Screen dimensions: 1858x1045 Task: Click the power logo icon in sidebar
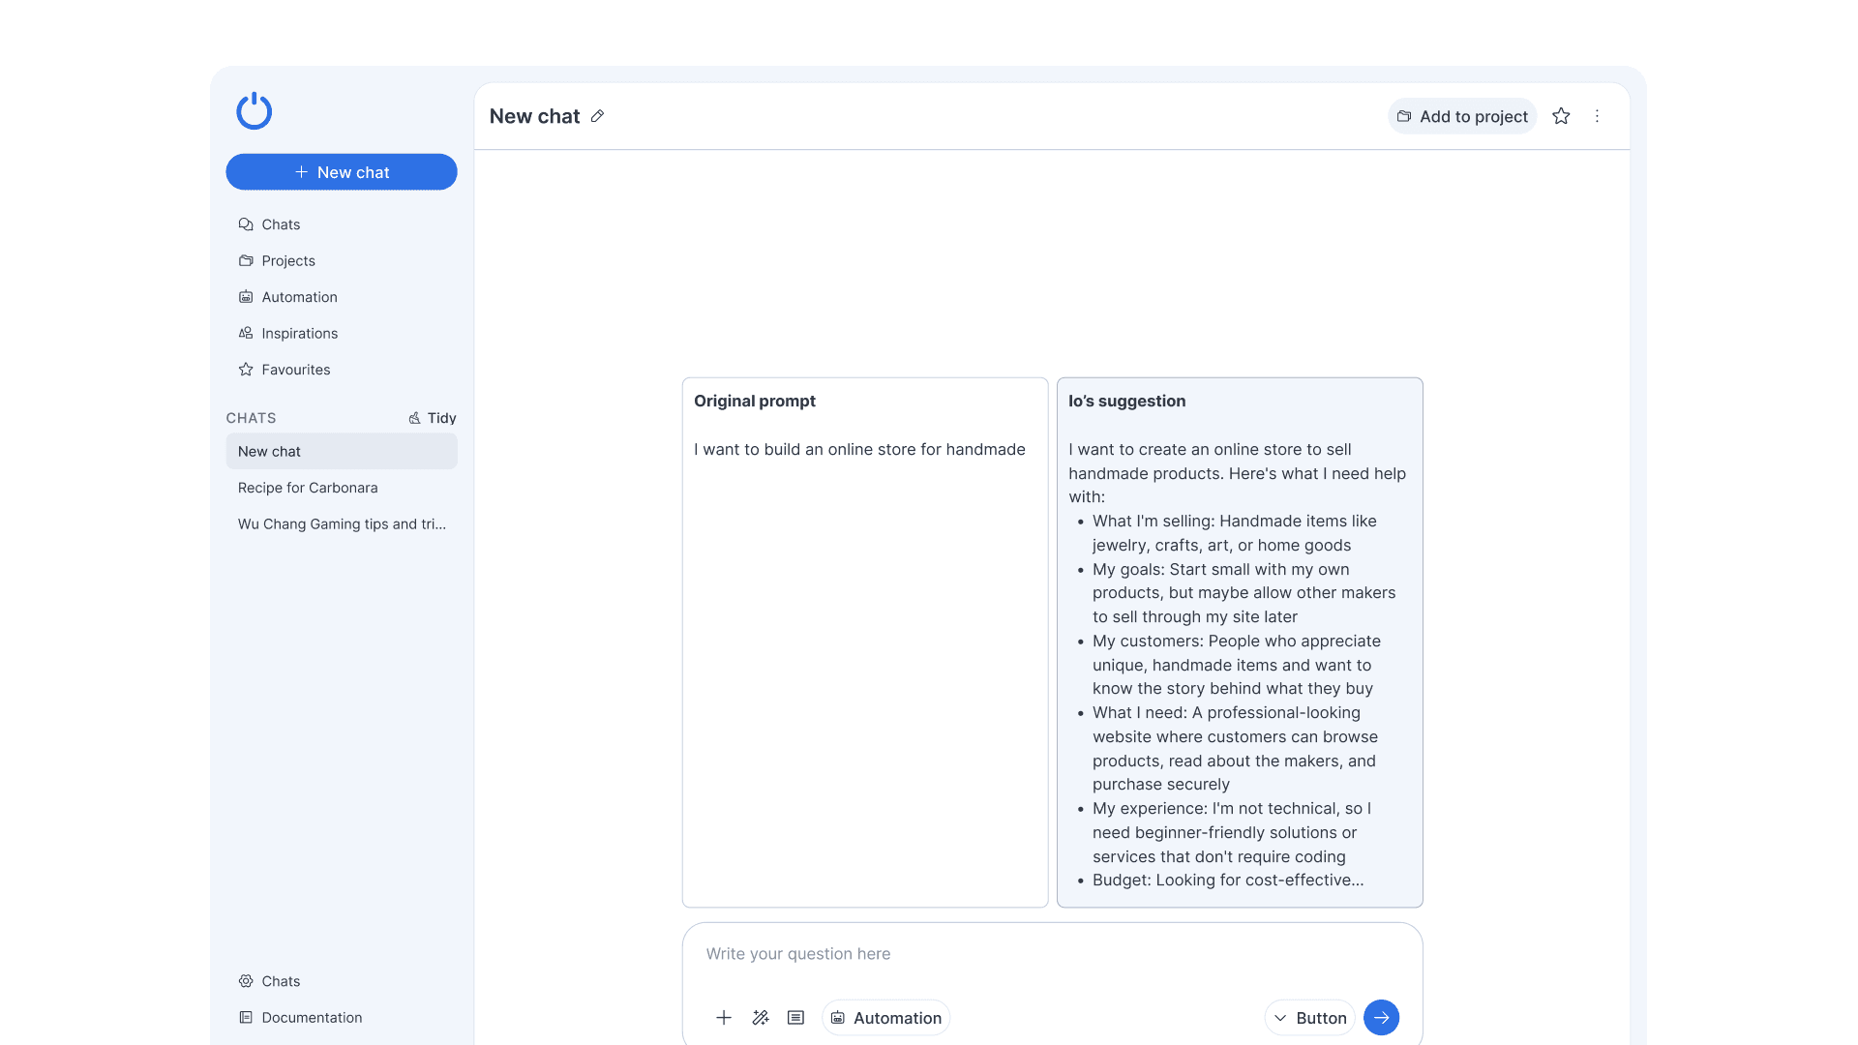pos(254,111)
